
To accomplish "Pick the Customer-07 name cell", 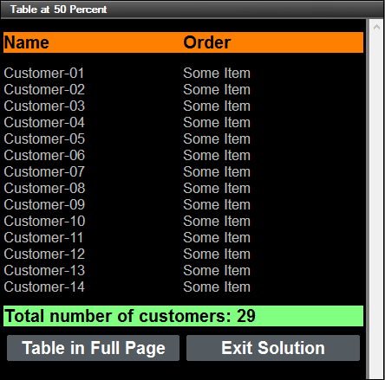I will point(44,171).
